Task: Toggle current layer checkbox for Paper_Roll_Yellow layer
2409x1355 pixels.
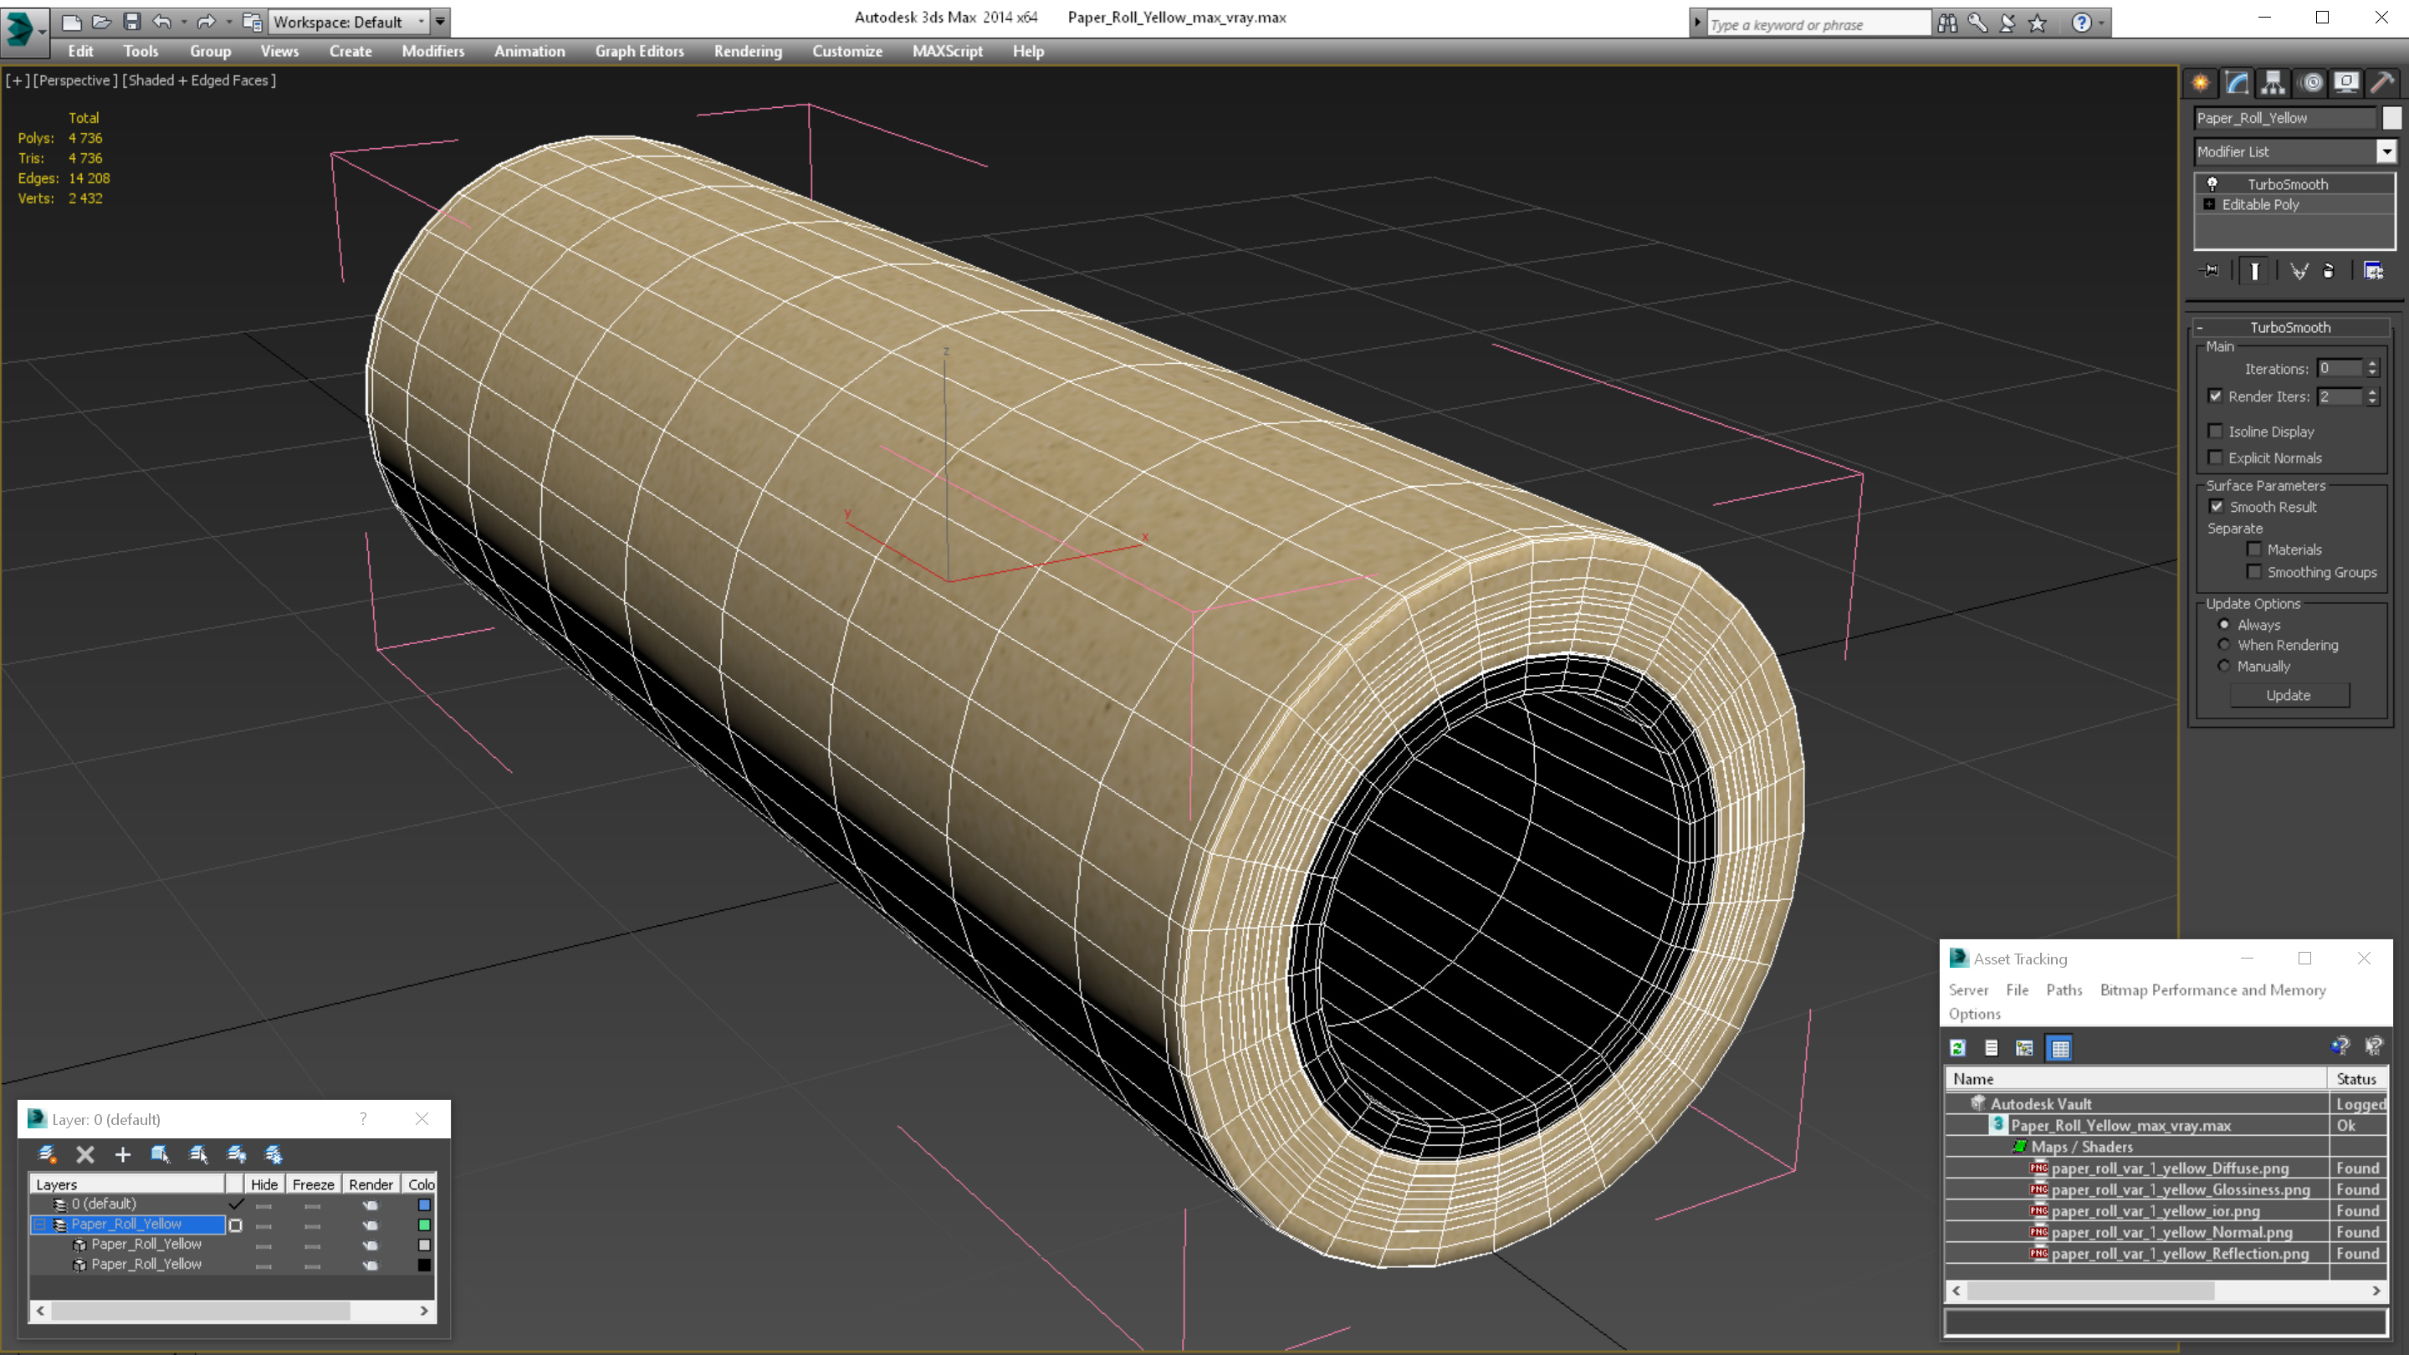Action: (x=236, y=1225)
